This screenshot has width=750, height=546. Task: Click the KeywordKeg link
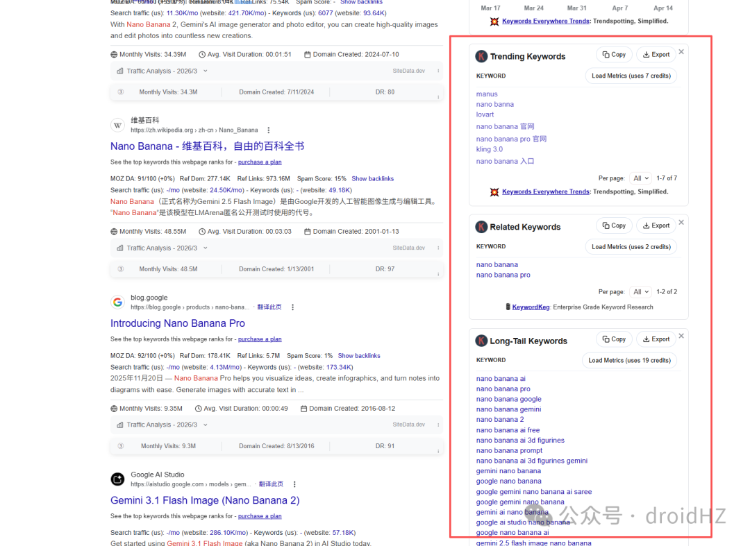tap(531, 307)
